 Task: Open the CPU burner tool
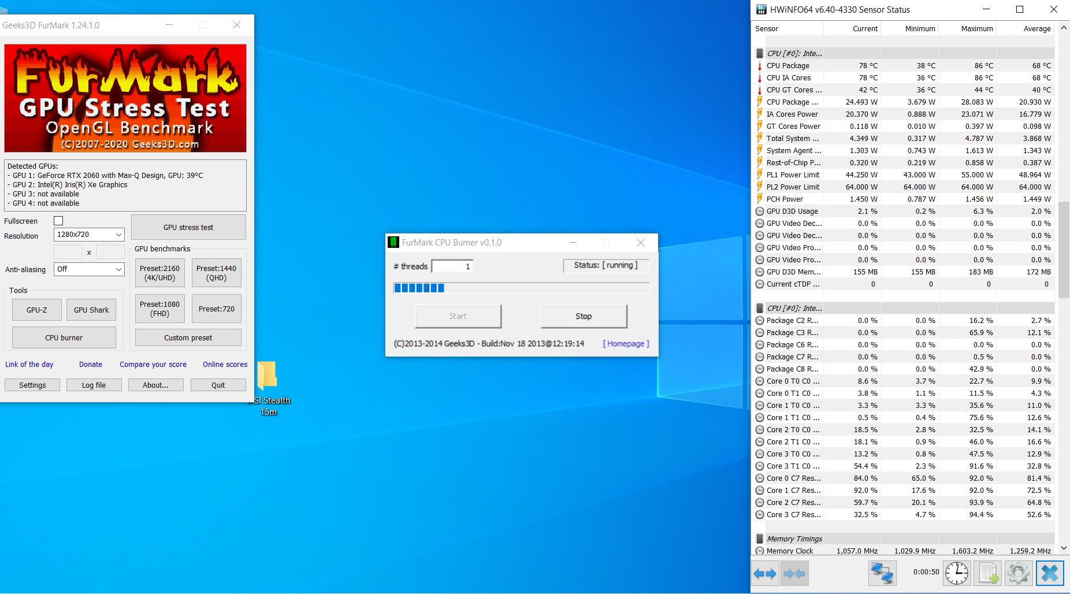tap(64, 338)
